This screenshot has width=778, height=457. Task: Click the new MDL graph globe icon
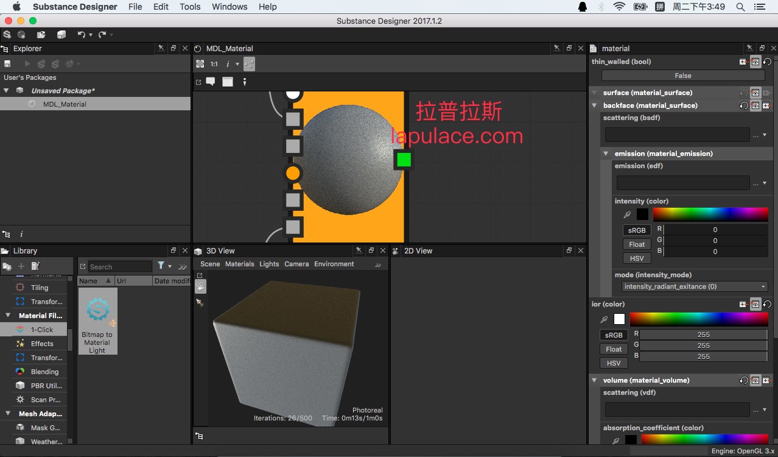(x=22, y=35)
